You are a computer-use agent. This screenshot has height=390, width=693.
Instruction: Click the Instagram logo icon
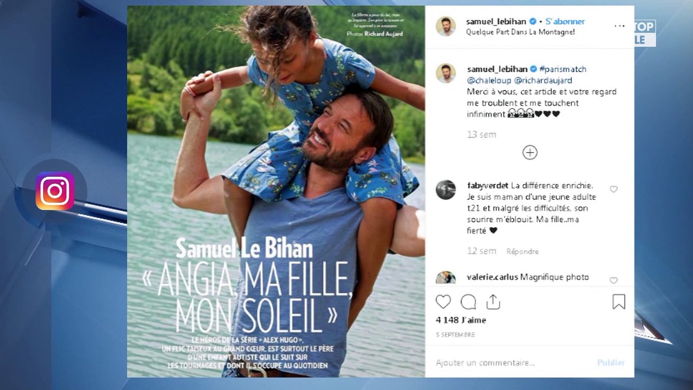pos(55,191)
